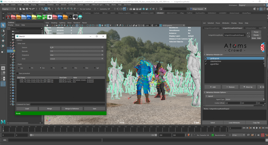The image size is (268, 145).
Task: Switch to the AtomsCrowd shelf tab
Action: (234, 13)
